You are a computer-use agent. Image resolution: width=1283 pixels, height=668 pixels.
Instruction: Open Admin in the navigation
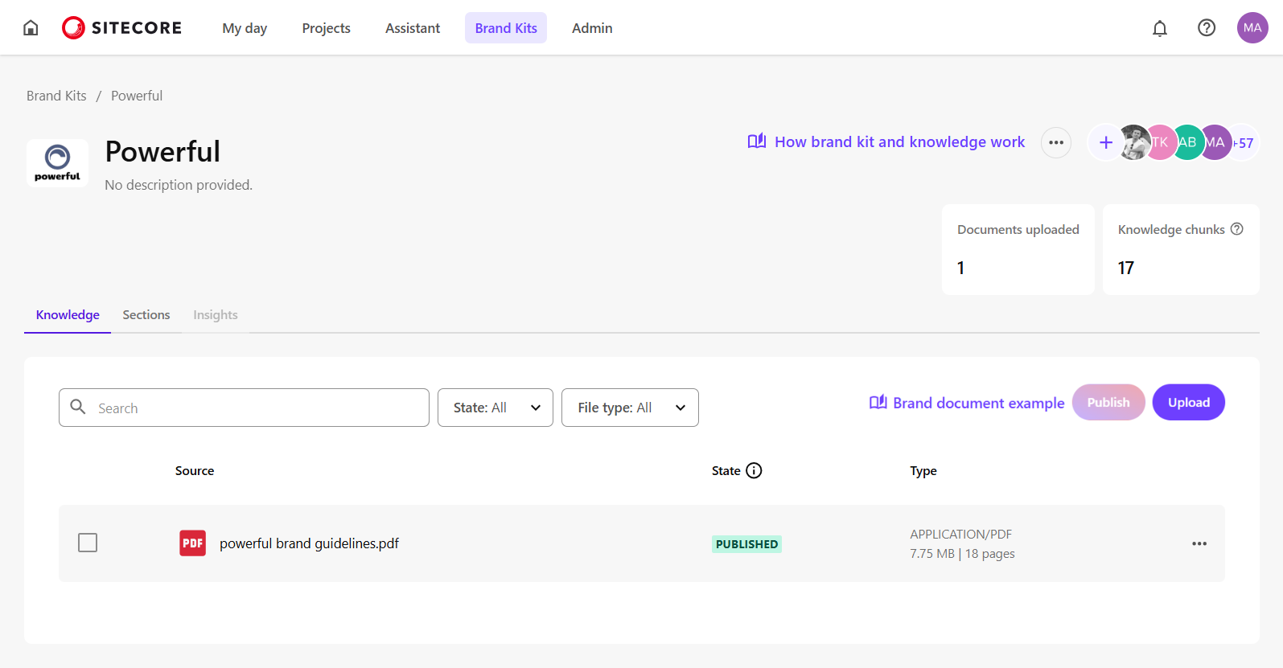[592, 28]
